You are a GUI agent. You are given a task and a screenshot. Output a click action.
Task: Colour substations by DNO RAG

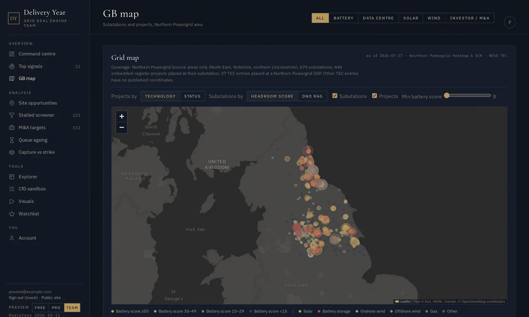[x=312, y=96]
